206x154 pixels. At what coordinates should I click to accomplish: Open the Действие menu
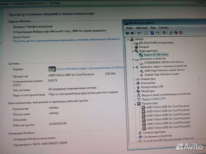(x=142, y=28)
